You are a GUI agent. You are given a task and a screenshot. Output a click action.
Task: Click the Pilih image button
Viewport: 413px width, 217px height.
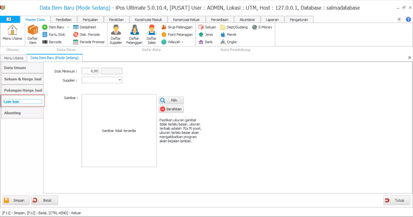pyautogui.click(x=171, y=101)
